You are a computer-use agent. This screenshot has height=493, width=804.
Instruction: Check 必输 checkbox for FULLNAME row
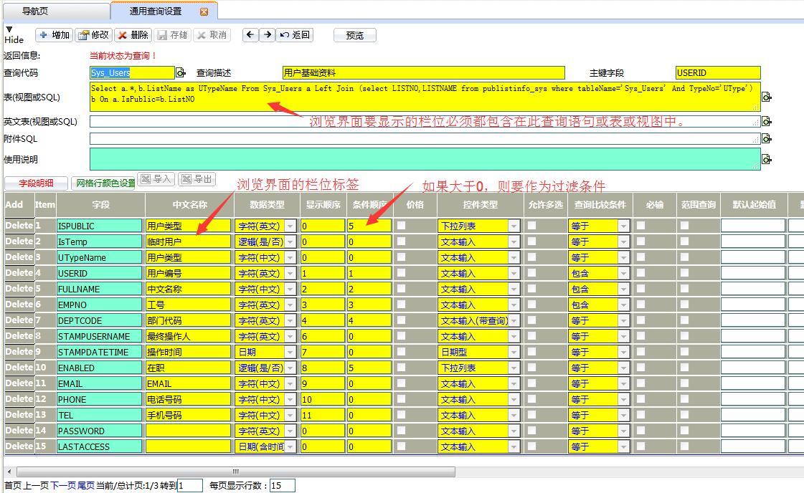coord(640,289)
